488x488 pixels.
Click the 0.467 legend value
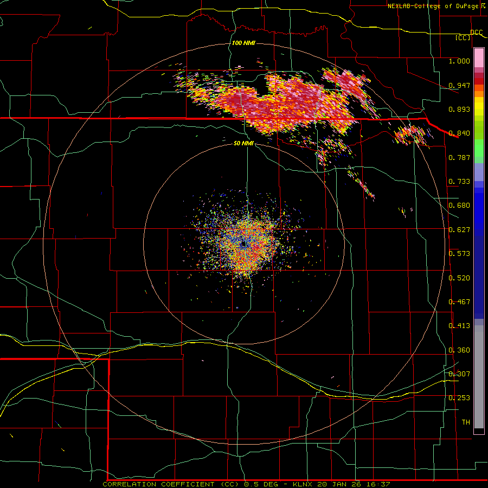click(459, 302)
